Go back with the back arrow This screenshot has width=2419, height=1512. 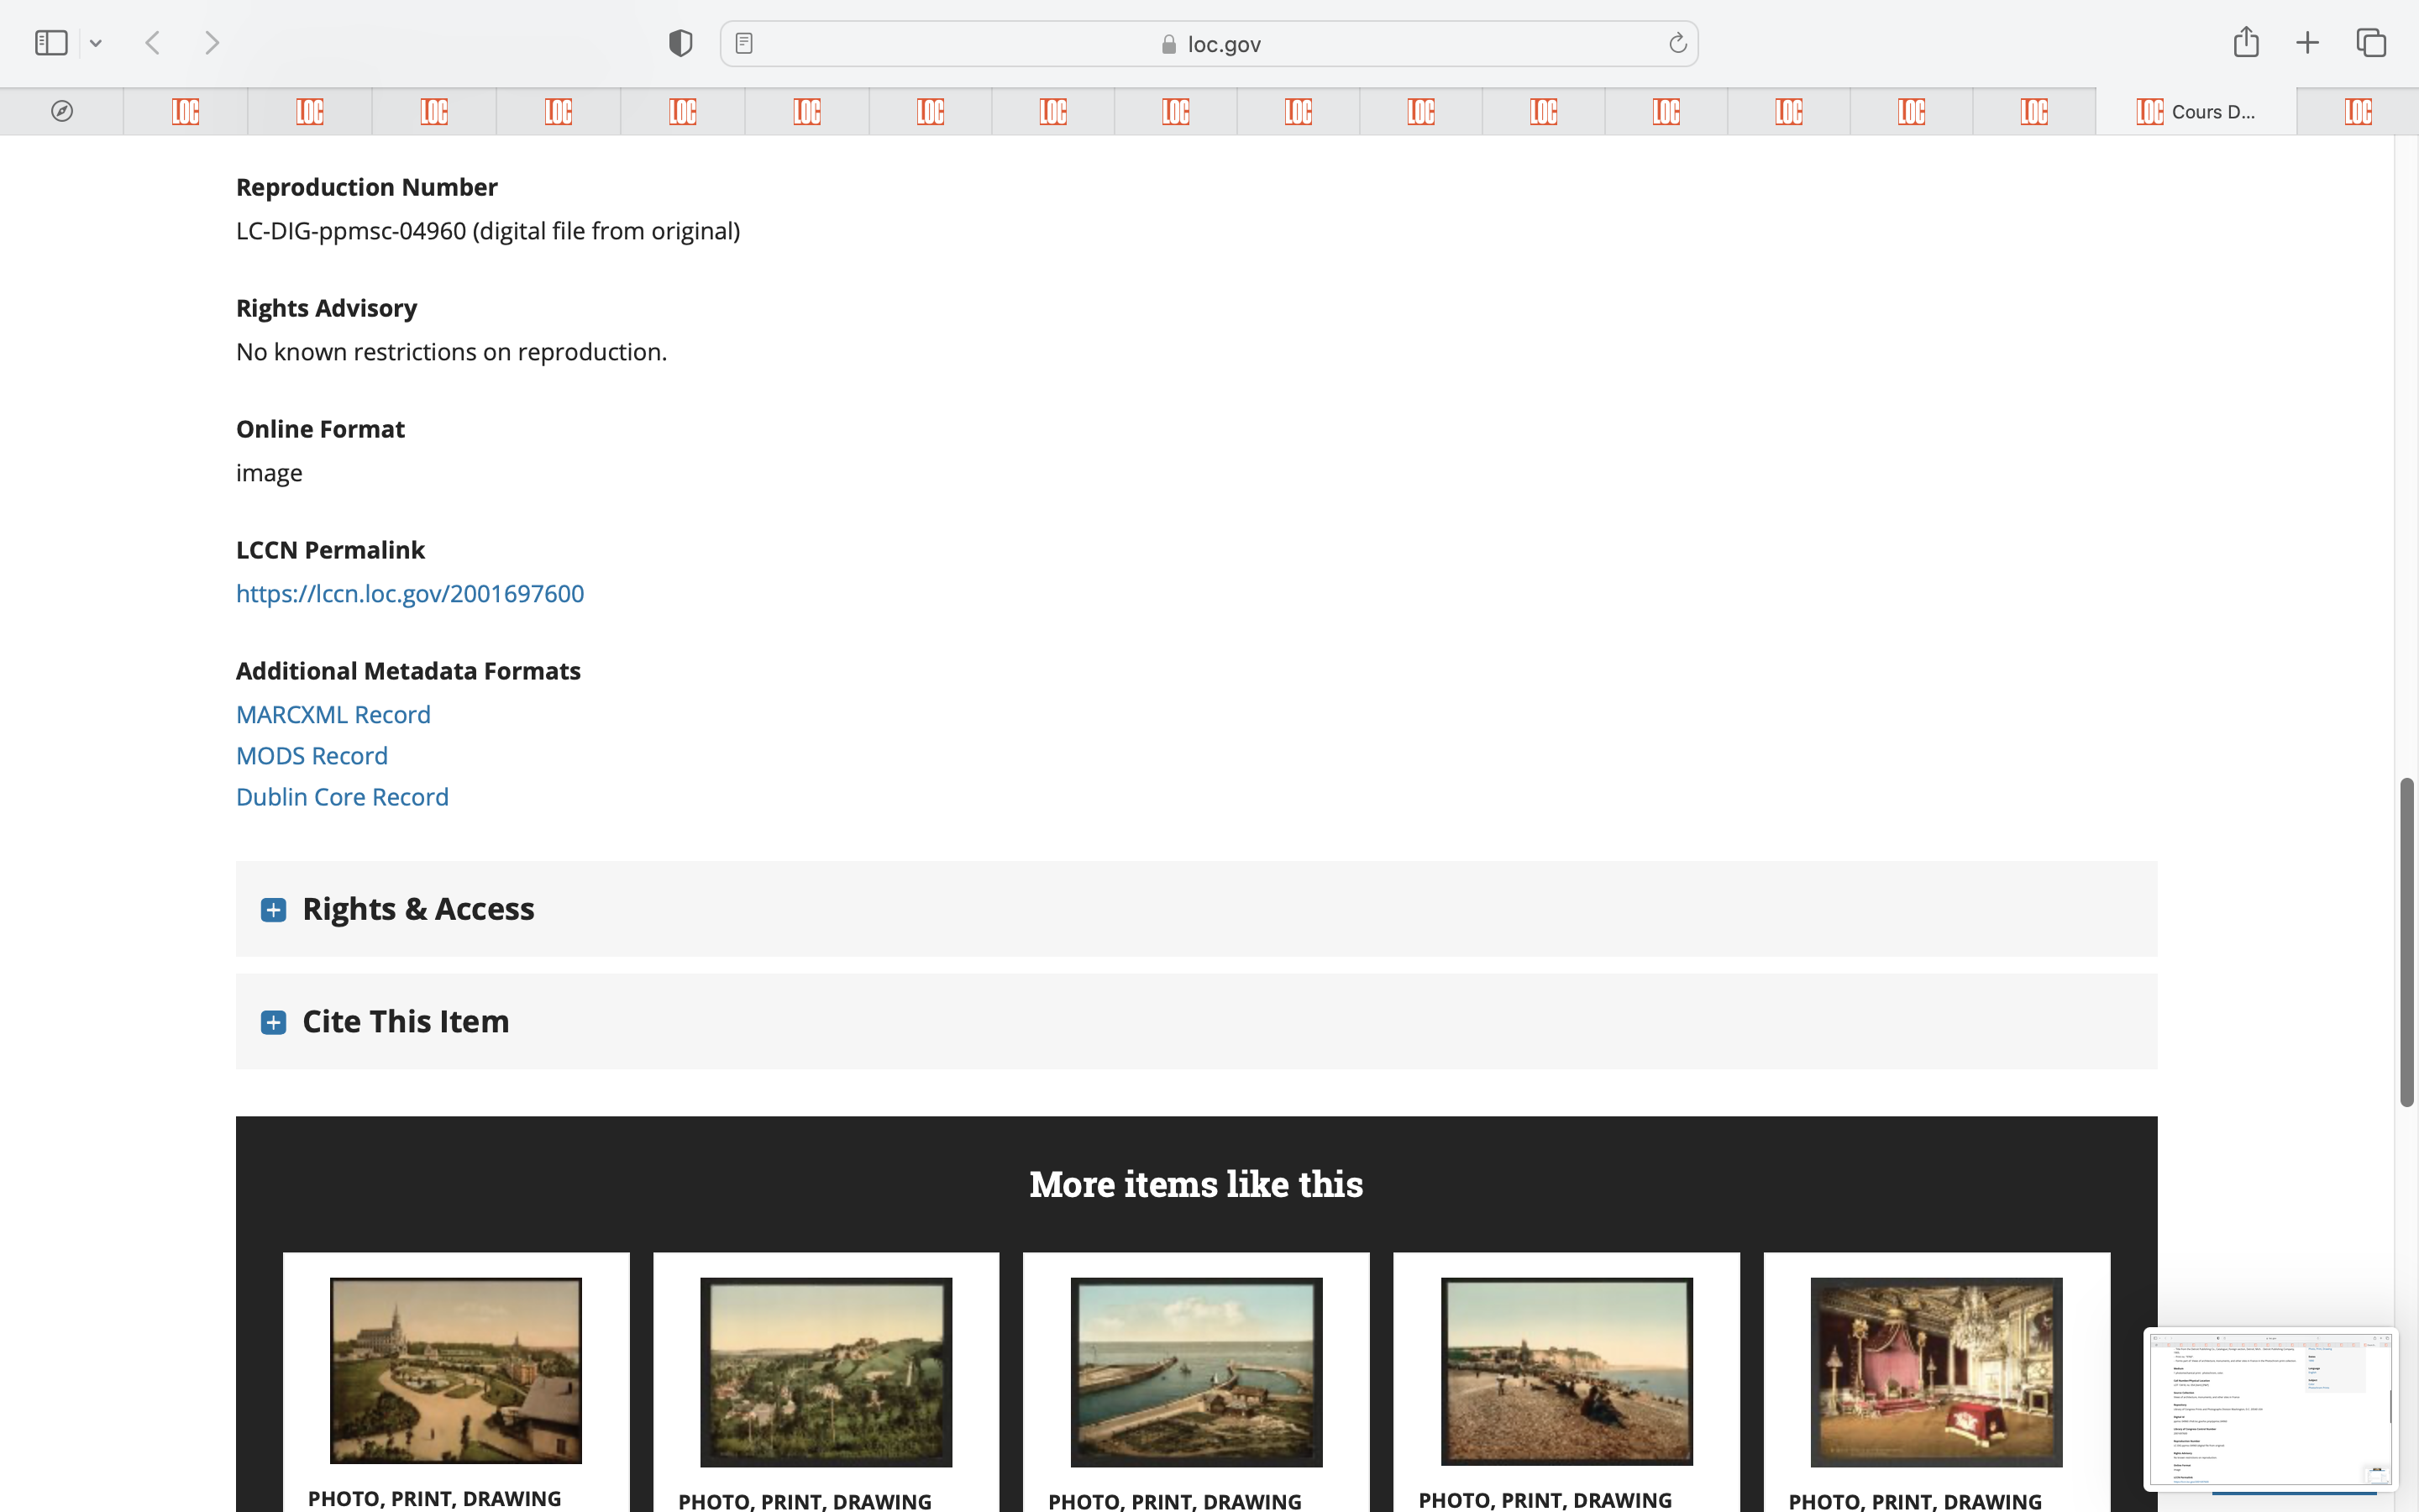[x=153, y=43]
